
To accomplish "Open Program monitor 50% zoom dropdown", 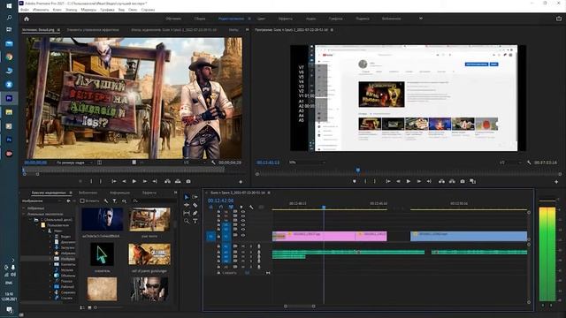I will (307, 163).
